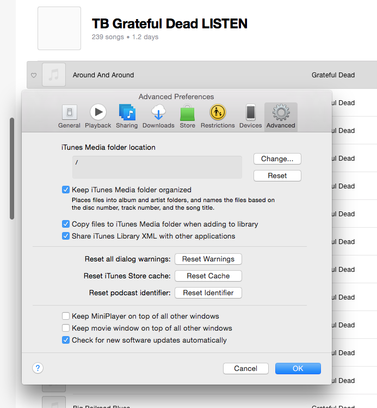Click the 239 songs • 1.2 days text
This screenshot has width=377, height=408.
[x=125, y=37]
